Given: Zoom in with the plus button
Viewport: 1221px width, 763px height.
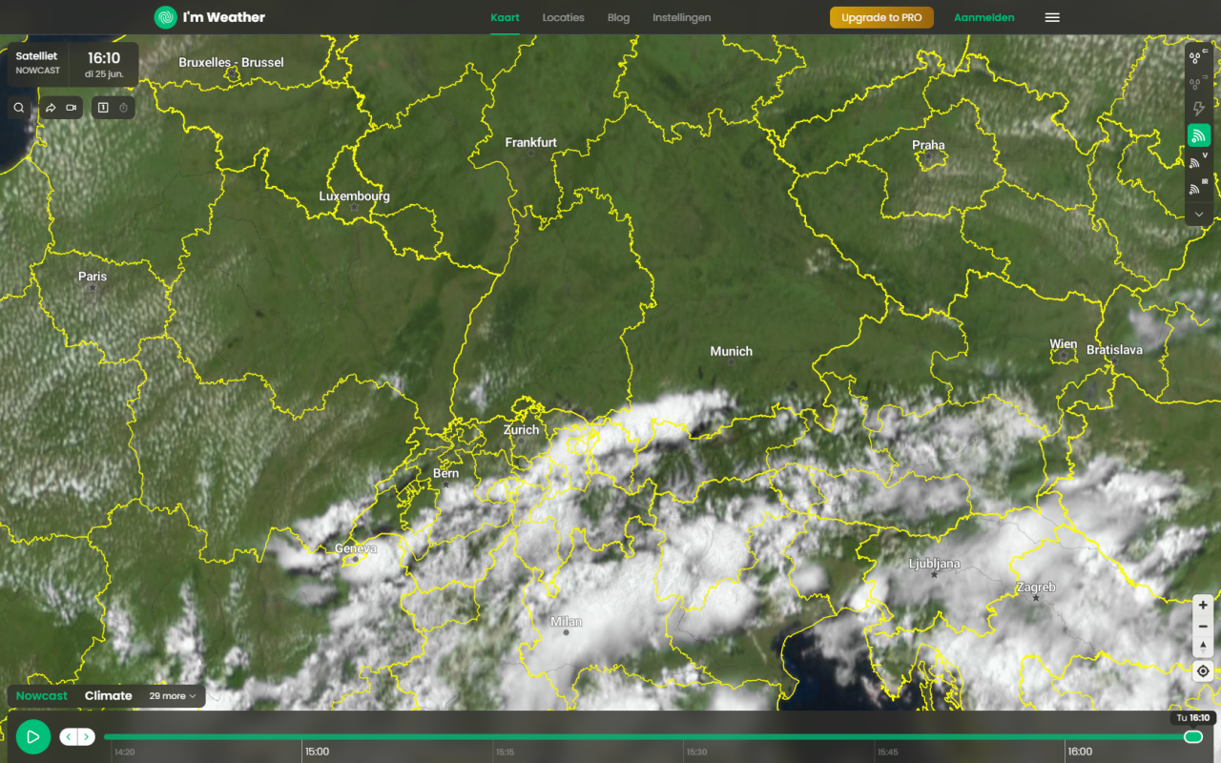Looking at the screenshot, I should click(x=1203, y=605).
